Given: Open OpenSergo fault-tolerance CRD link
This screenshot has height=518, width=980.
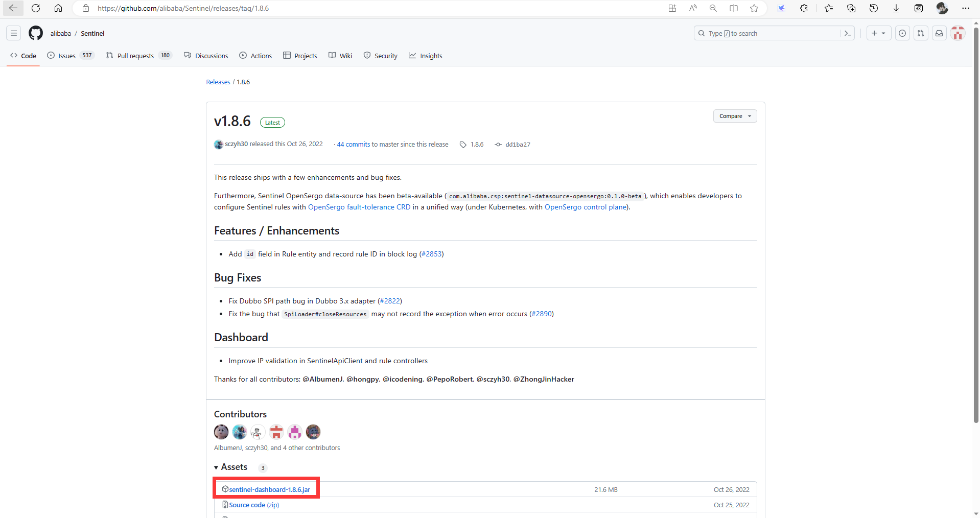Looking at the screenshot, I should (x=359, y=207).
